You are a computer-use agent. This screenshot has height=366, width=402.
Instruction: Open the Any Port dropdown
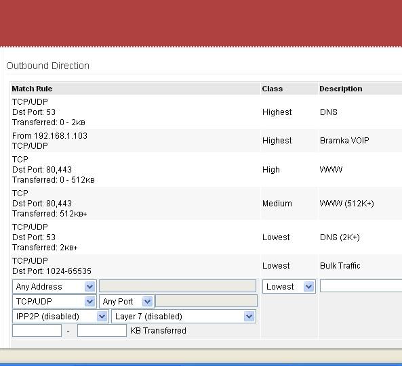127,301
